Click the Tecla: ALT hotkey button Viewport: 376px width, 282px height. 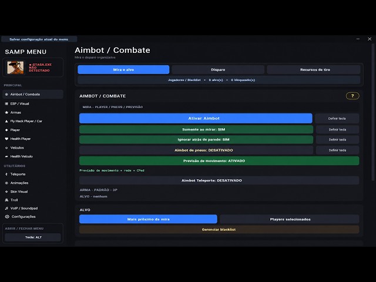pos(33,237)
